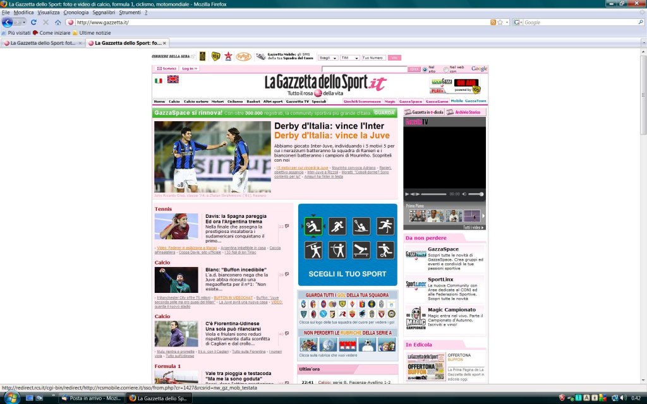Click the 'Log in' link
This screenshot has height=404, width=647.
(x=190, y=68)
